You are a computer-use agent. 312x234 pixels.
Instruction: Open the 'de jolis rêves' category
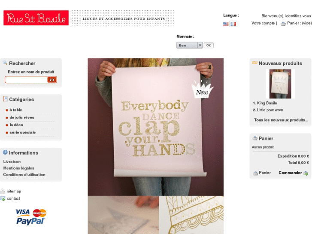click(x=22, y=118)
